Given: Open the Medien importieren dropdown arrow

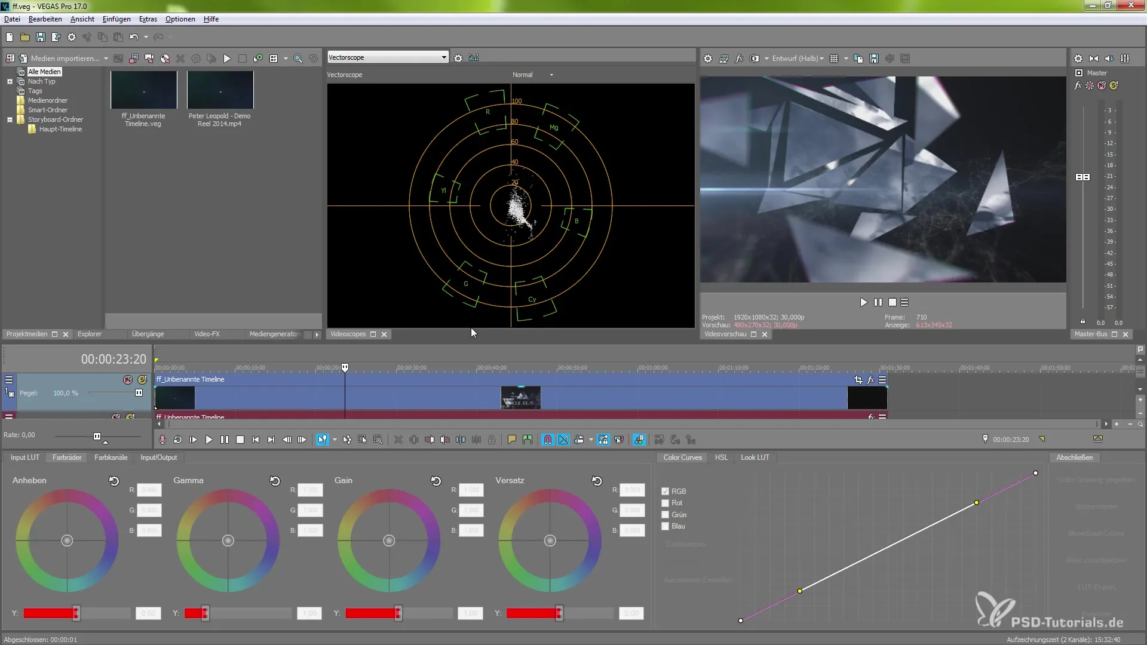Looking at the screenshot, I should pyautogui.click(x=106, y=59).
